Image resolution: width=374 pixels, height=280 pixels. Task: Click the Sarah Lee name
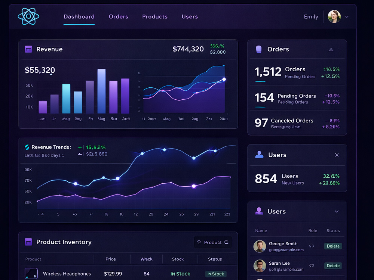[x=279, y=263]
